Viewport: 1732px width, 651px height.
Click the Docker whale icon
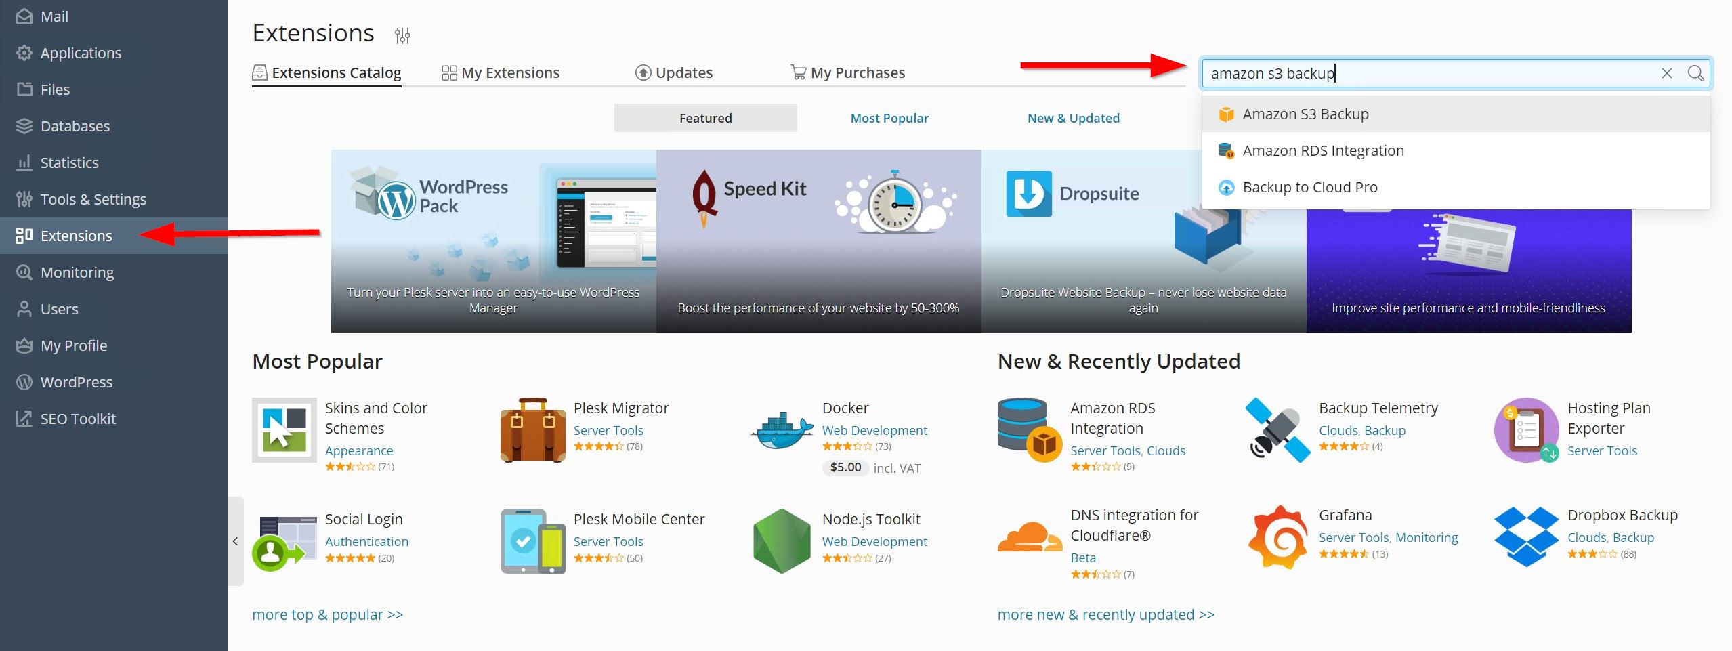pos(782,430)
